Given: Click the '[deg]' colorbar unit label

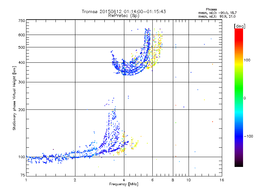Looking at the screenshot, I should (x=239, y=26).
